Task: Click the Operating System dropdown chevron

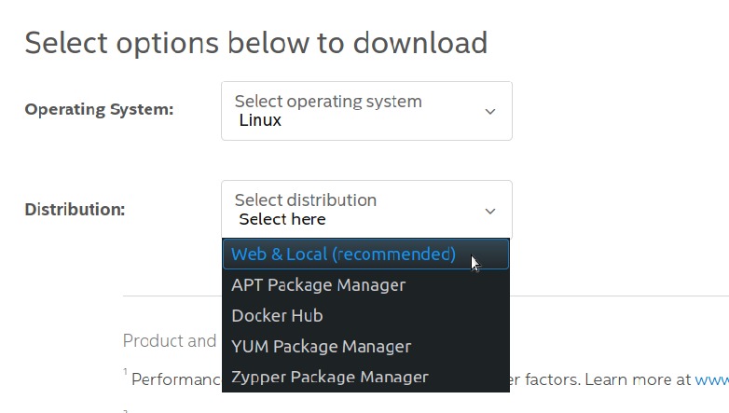Action: point(490,112)
